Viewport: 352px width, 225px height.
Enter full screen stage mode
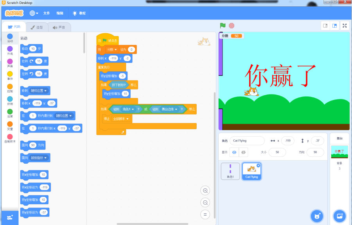[345, 26]
